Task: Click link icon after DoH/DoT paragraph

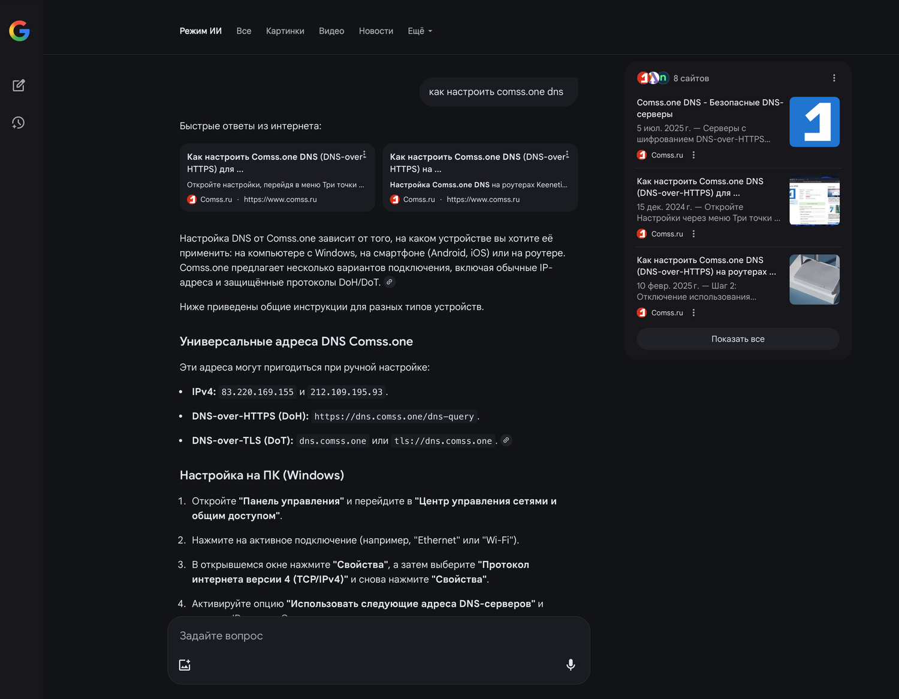Action: pyautogui.click(x=390, y=282)
